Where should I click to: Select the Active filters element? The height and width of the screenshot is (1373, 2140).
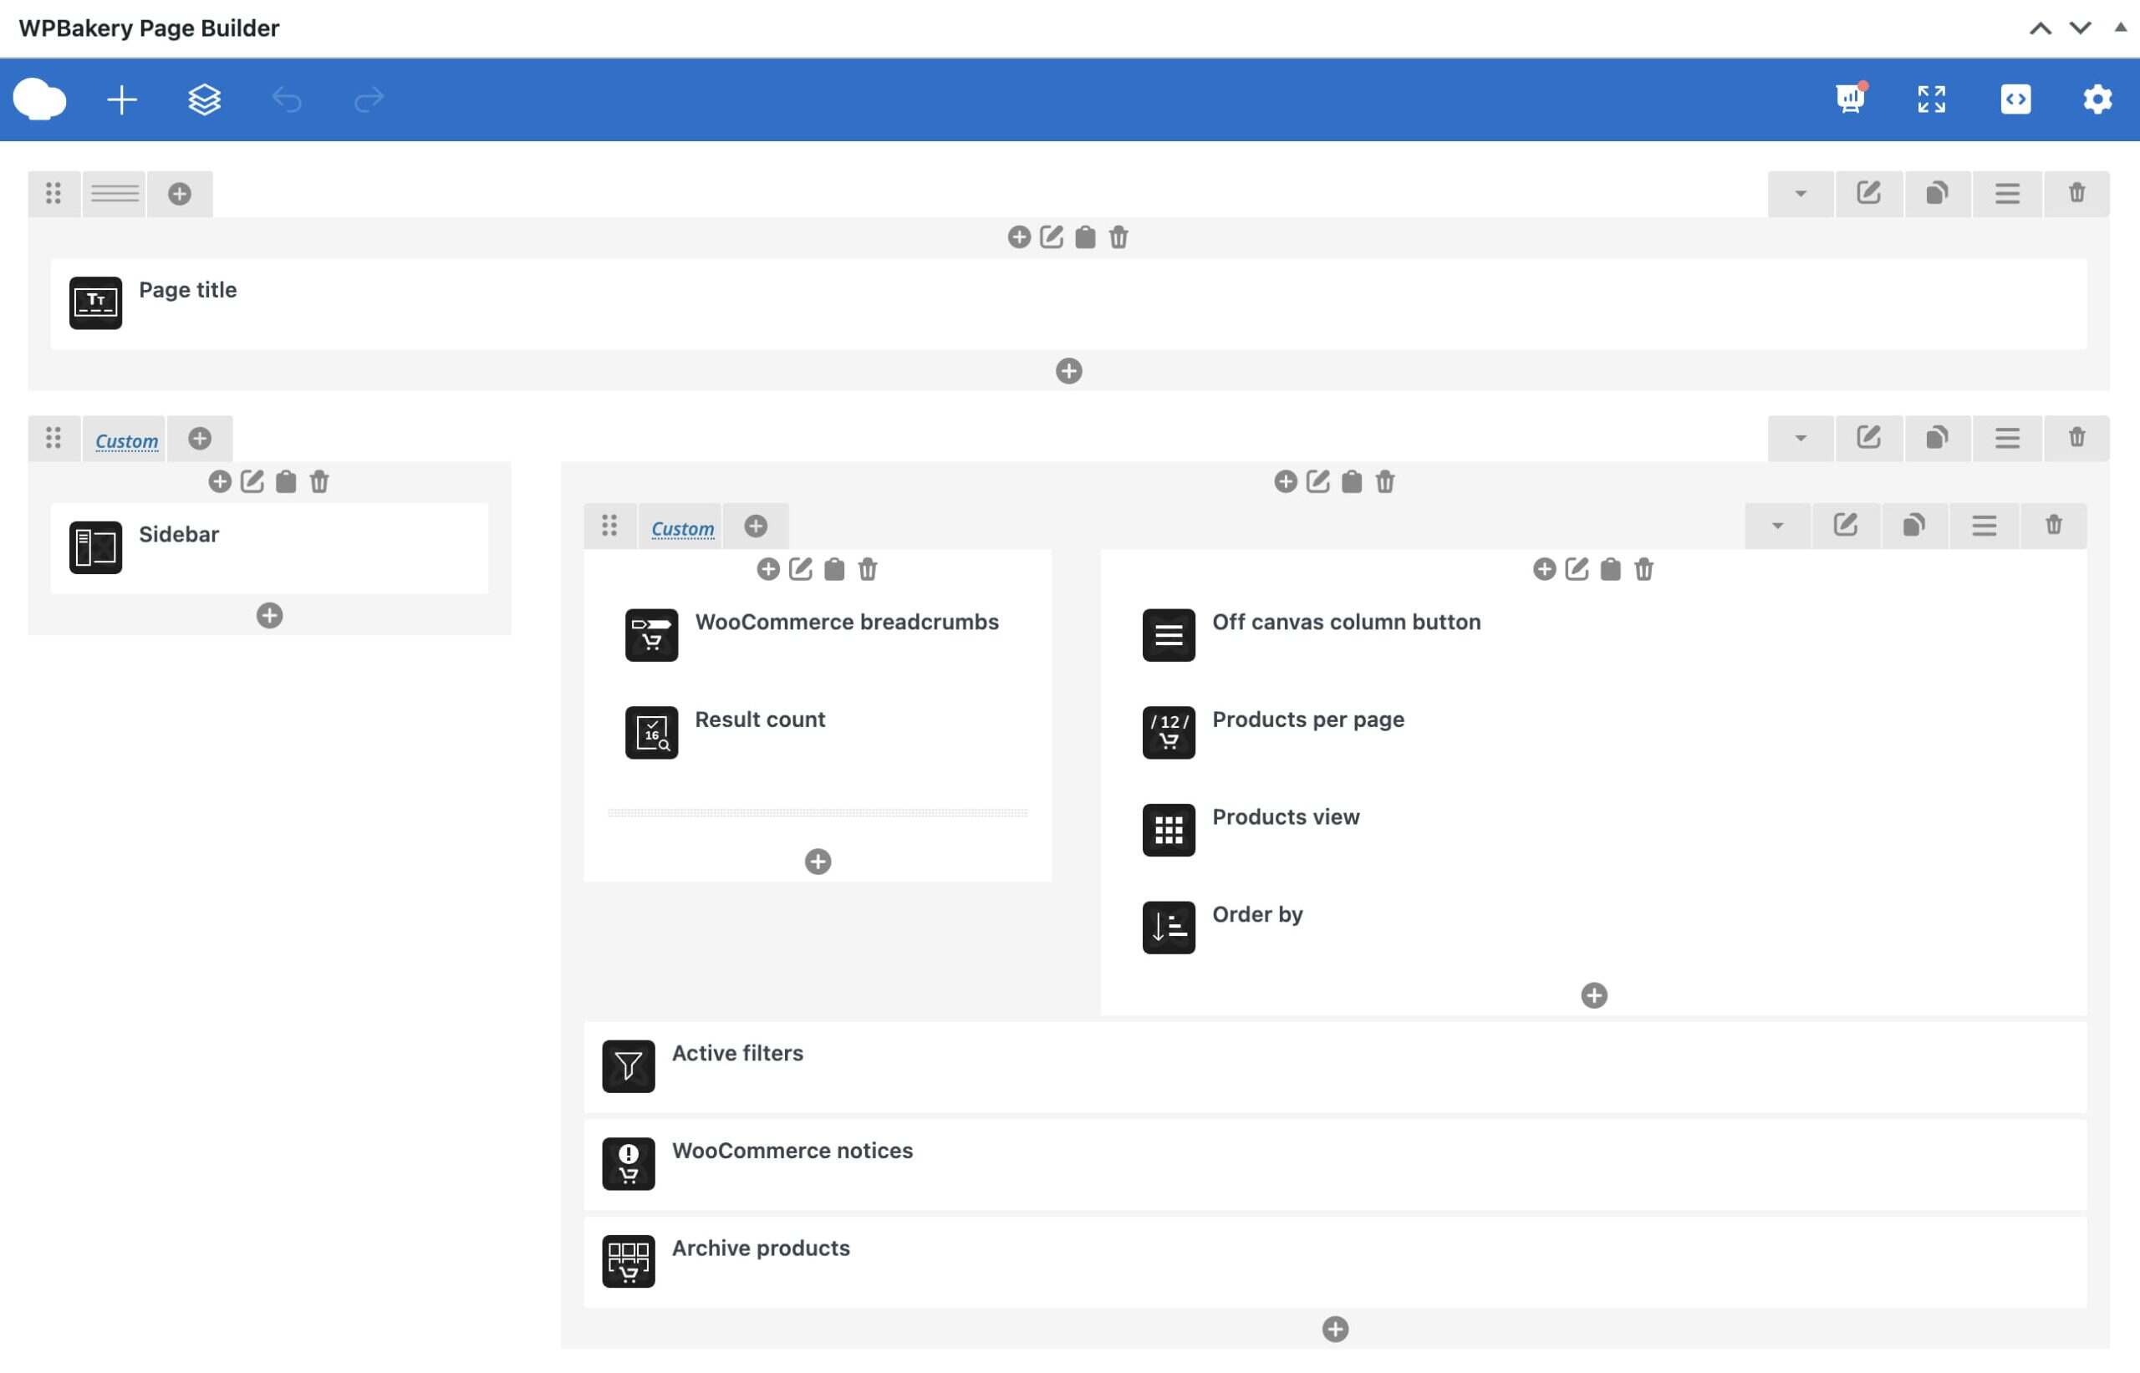pyautogui.click(x=1335, y=1066)
